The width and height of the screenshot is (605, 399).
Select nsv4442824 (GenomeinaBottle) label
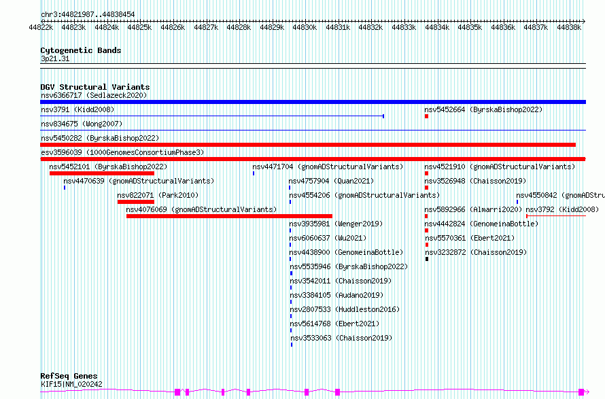481,224
